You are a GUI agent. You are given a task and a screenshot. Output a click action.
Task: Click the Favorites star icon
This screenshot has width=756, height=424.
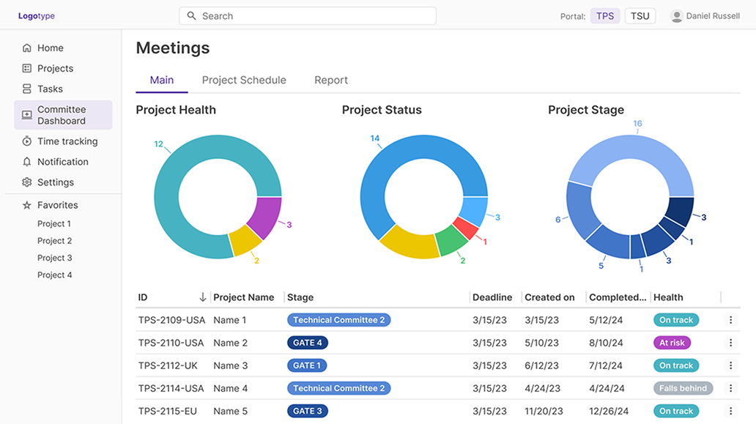[x=27, y=206]
